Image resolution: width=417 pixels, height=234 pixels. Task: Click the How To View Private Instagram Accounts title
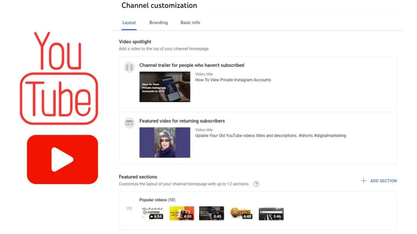pyautogui.click(x=233, y=80)
